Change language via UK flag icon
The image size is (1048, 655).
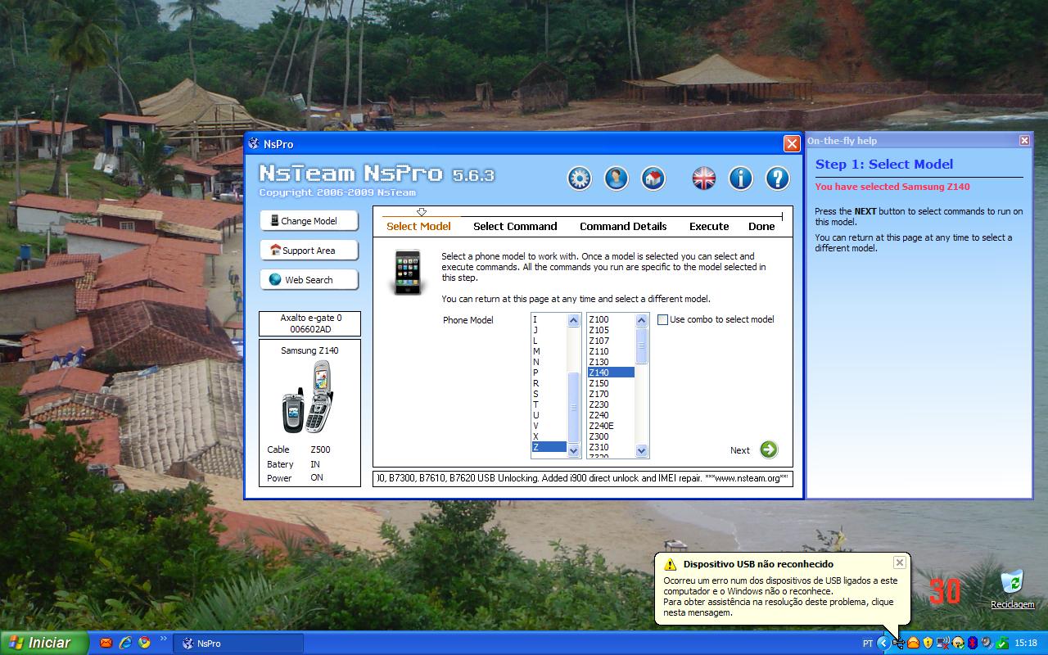coord(704,178)
